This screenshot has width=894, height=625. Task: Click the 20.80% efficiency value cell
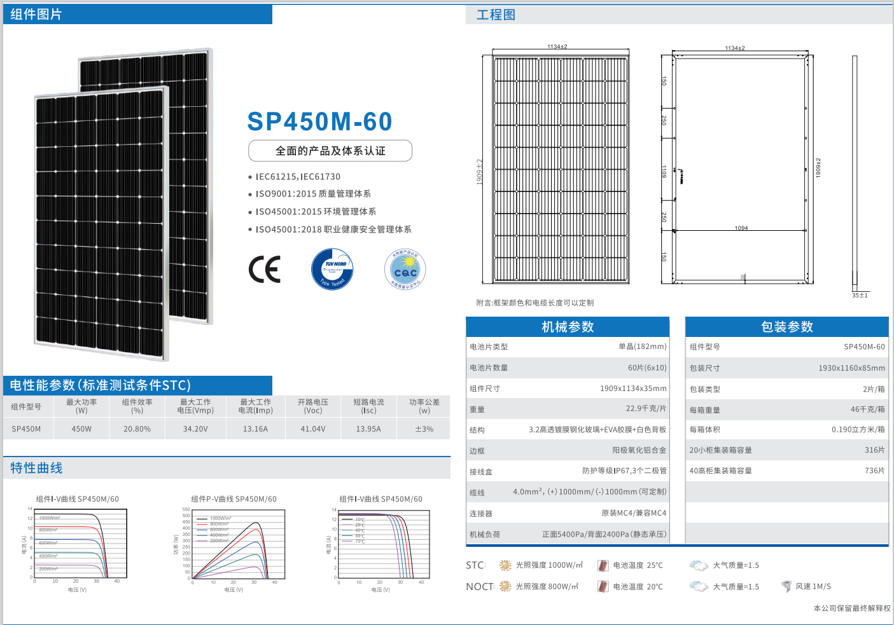click(x=137, y=429)
